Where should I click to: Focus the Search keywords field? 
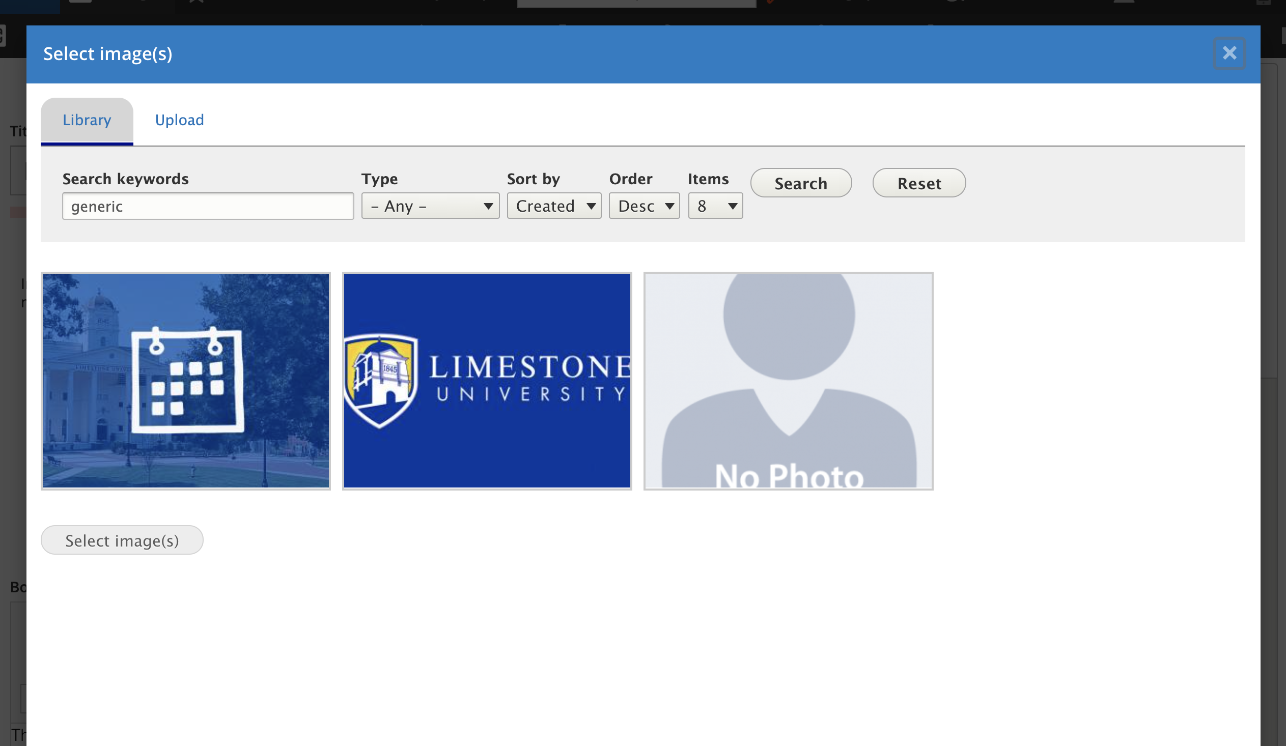point(208,206)
